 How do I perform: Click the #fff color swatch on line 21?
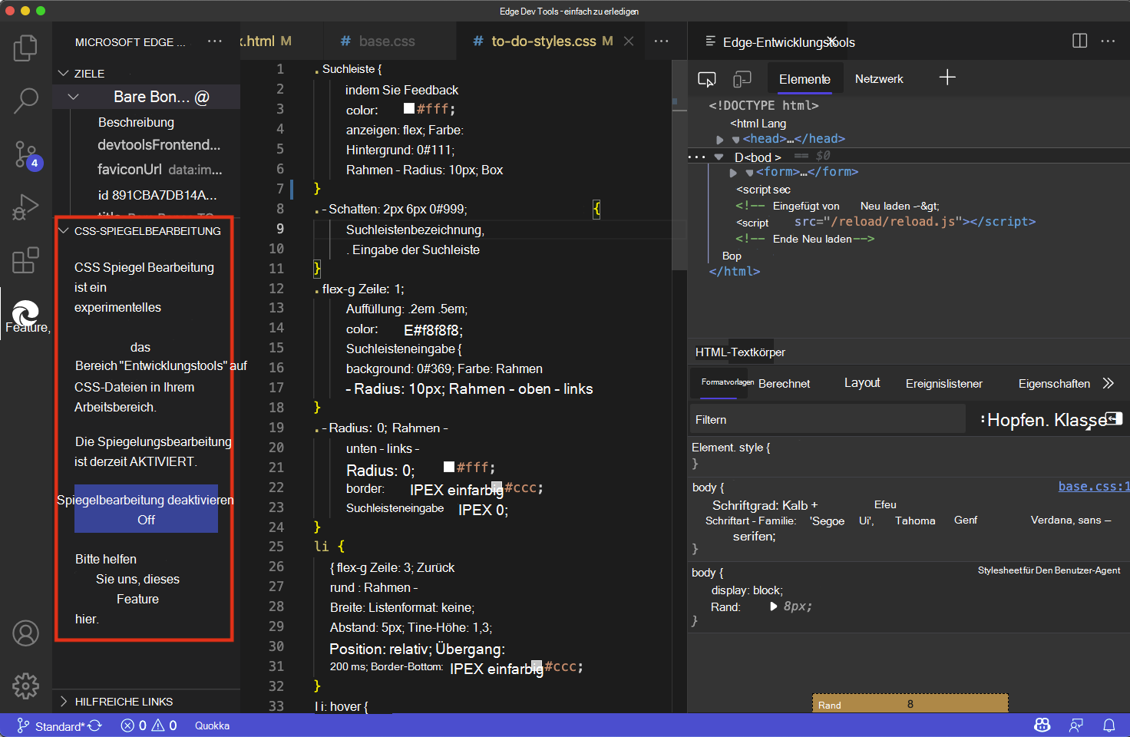449,467
